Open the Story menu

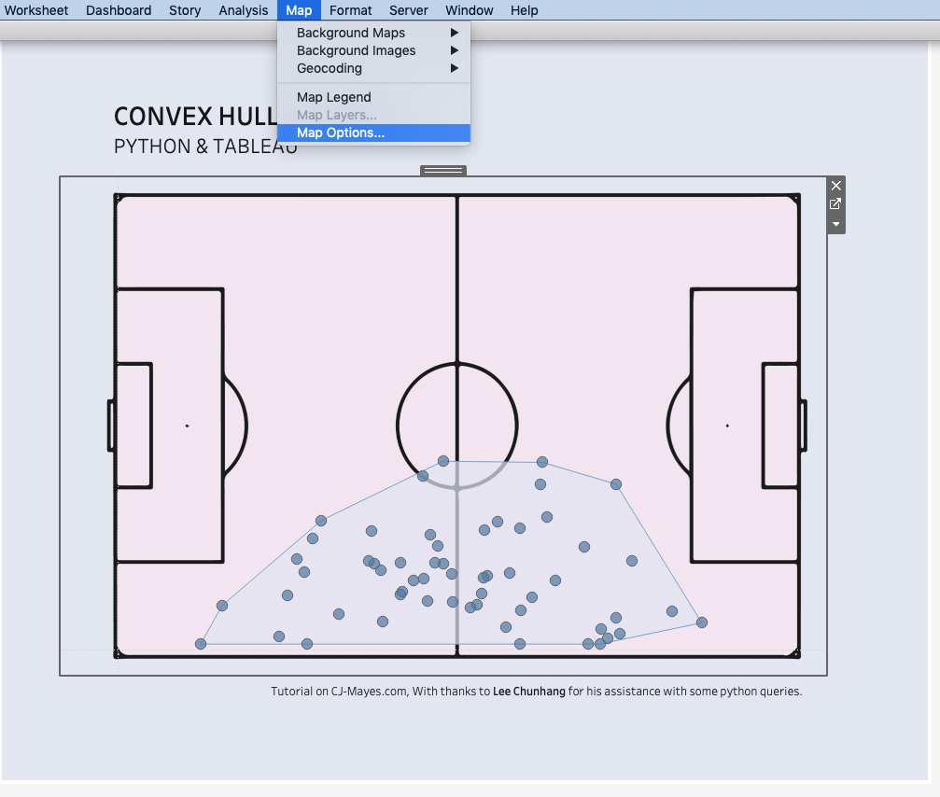pyautogui.click(x=185, y=10)
